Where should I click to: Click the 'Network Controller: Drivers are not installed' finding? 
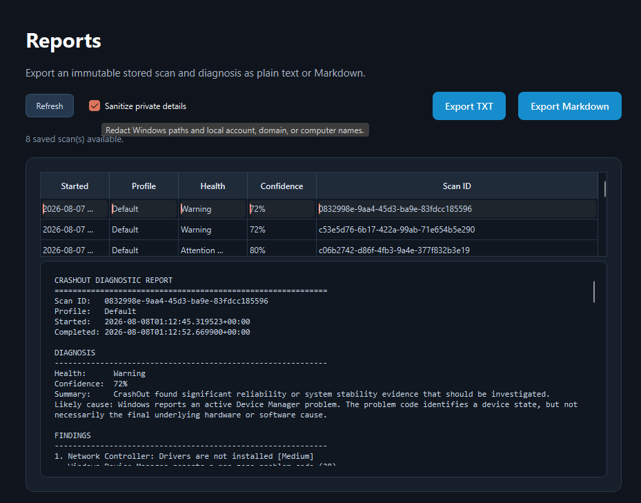tap(184, 456)
